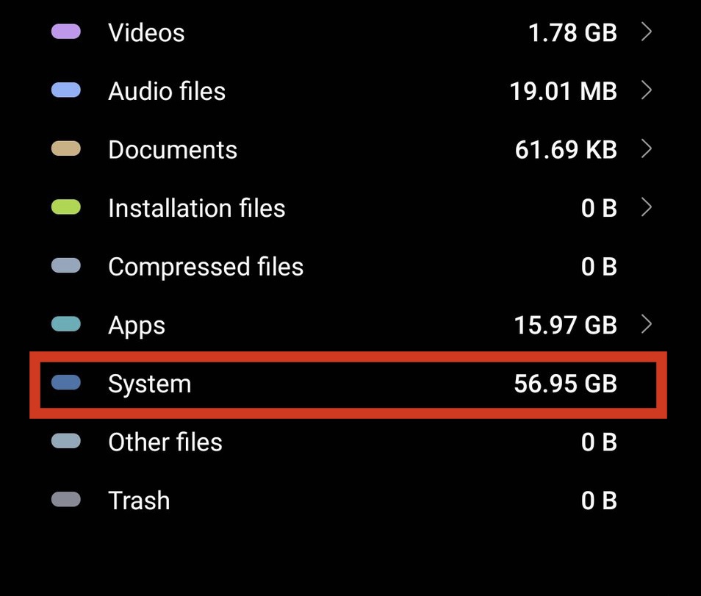Click the 56.95 GB System size value

[565, 384]
